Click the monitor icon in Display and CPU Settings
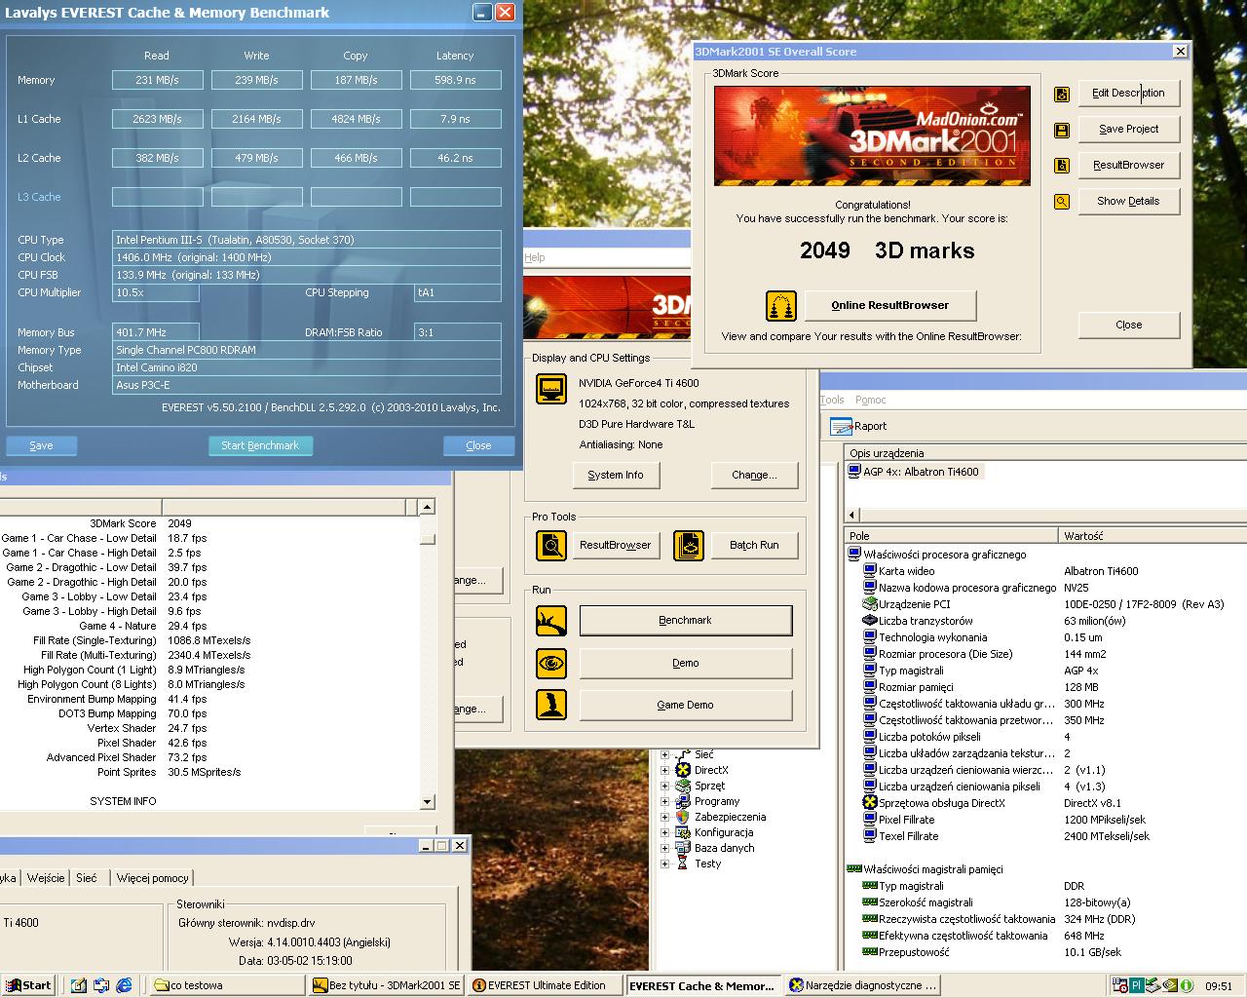 (x=551, y=389)
